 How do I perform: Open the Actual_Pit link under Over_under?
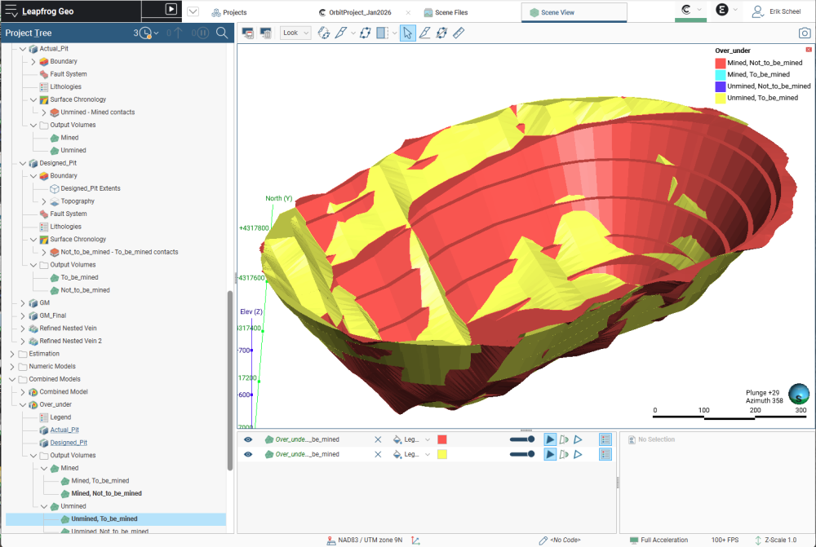click(64, 430)
